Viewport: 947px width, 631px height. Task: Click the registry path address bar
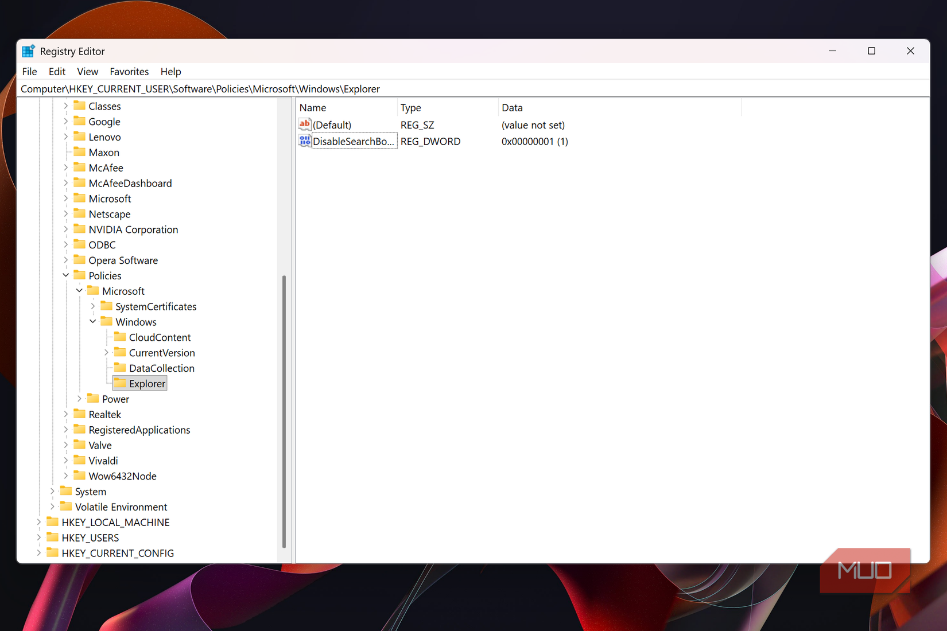coord(473,89)
